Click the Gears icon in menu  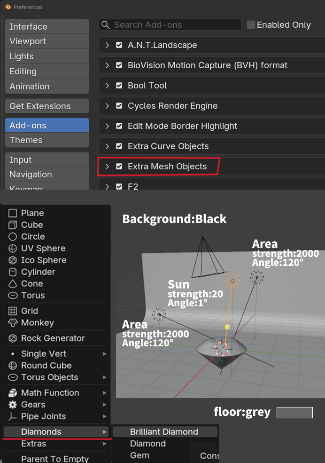pos(13,405)
